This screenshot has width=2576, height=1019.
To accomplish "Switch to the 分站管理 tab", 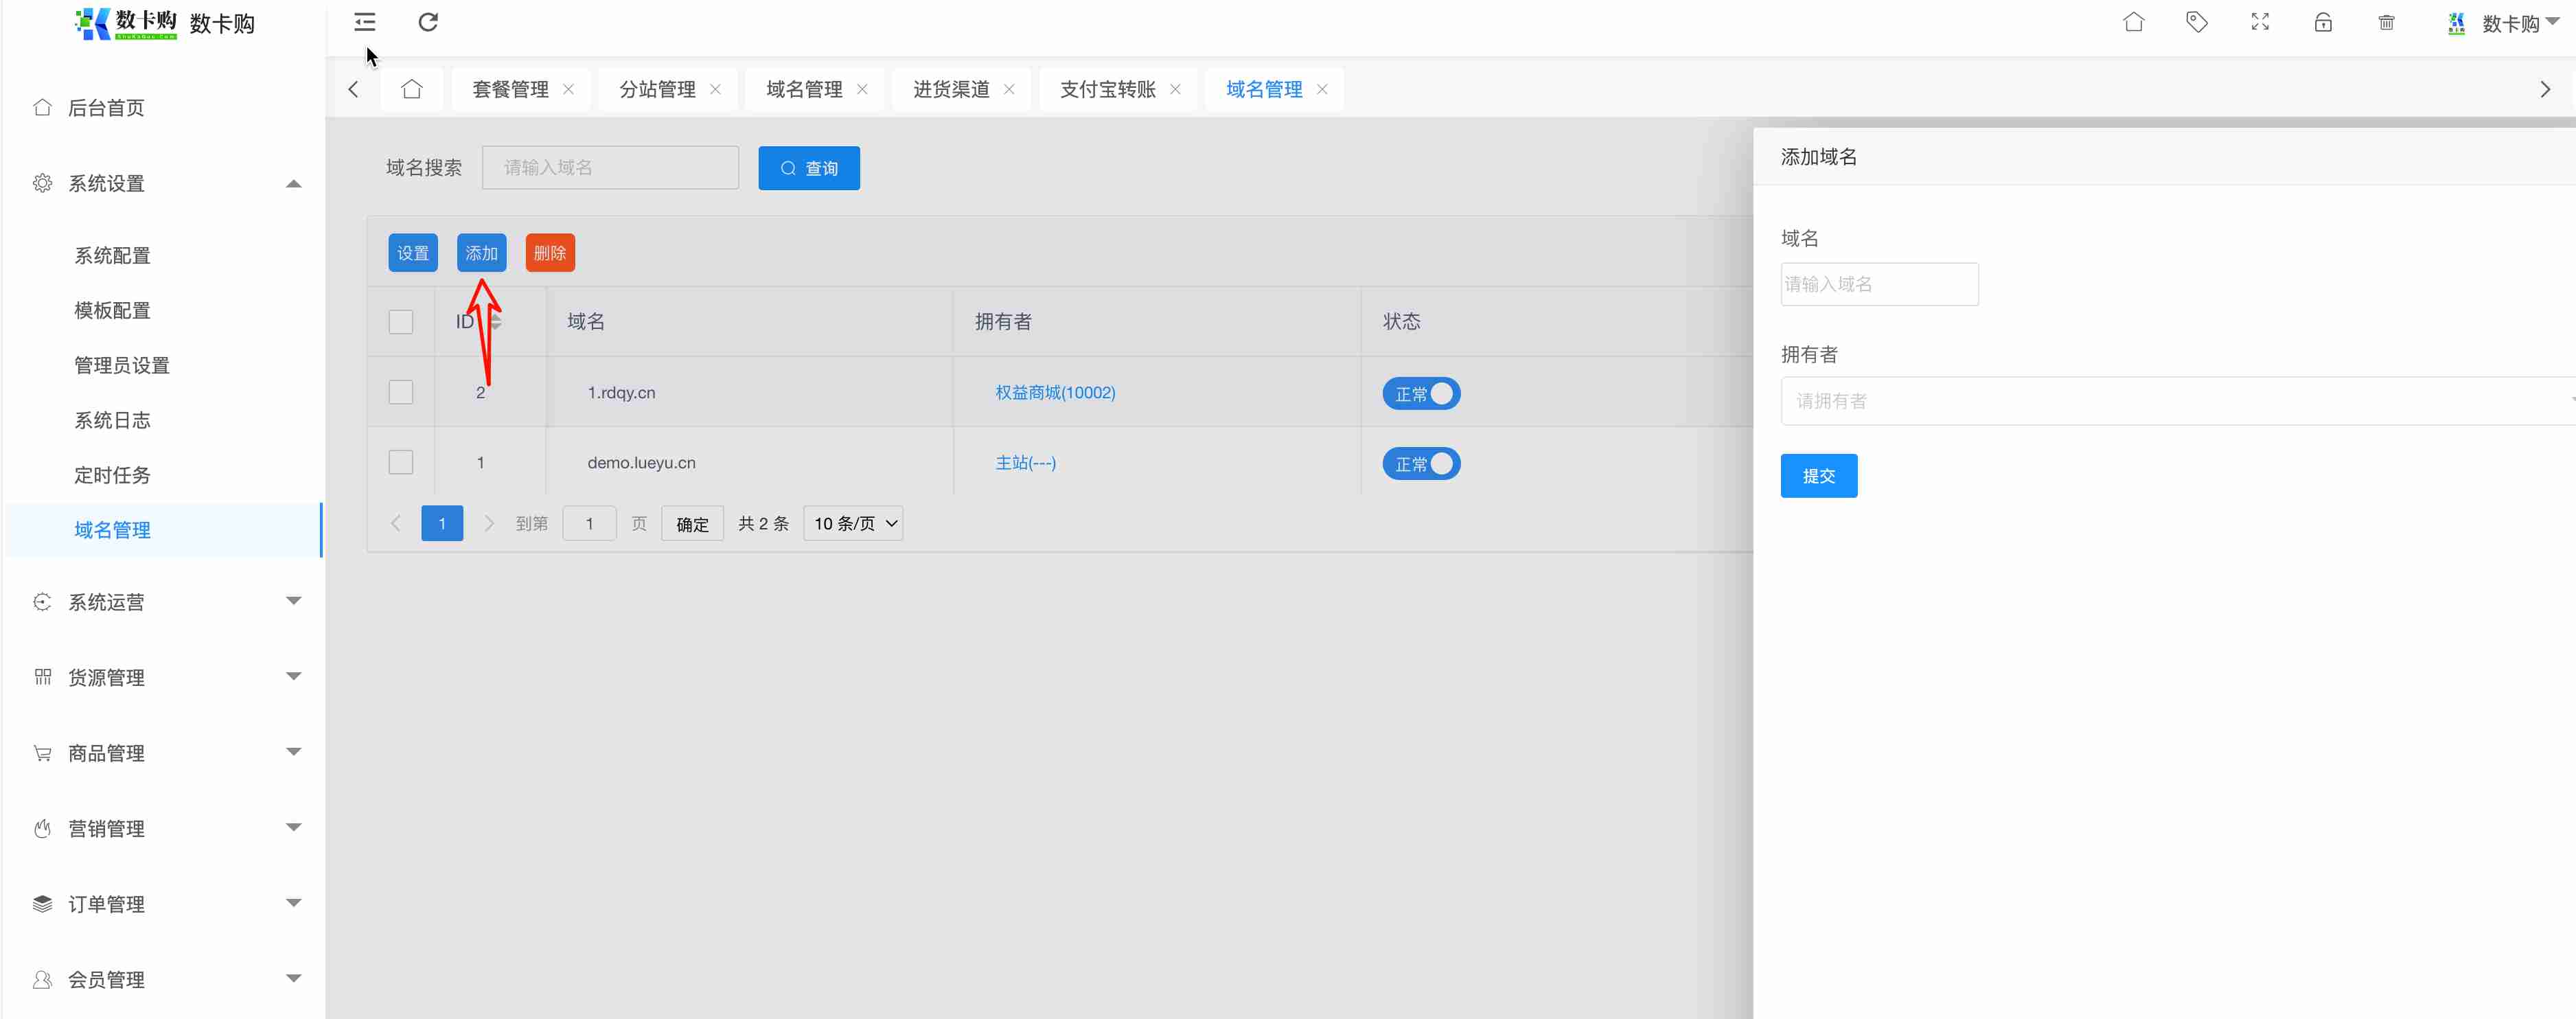I will pyautogui.click(x=657, y=89).
